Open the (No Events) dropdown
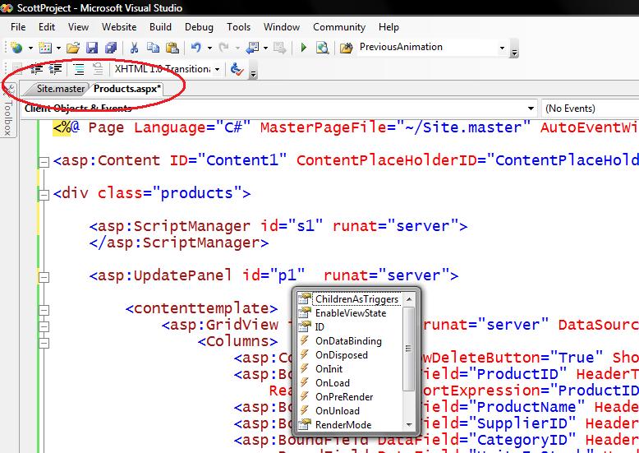 (591, 109)
